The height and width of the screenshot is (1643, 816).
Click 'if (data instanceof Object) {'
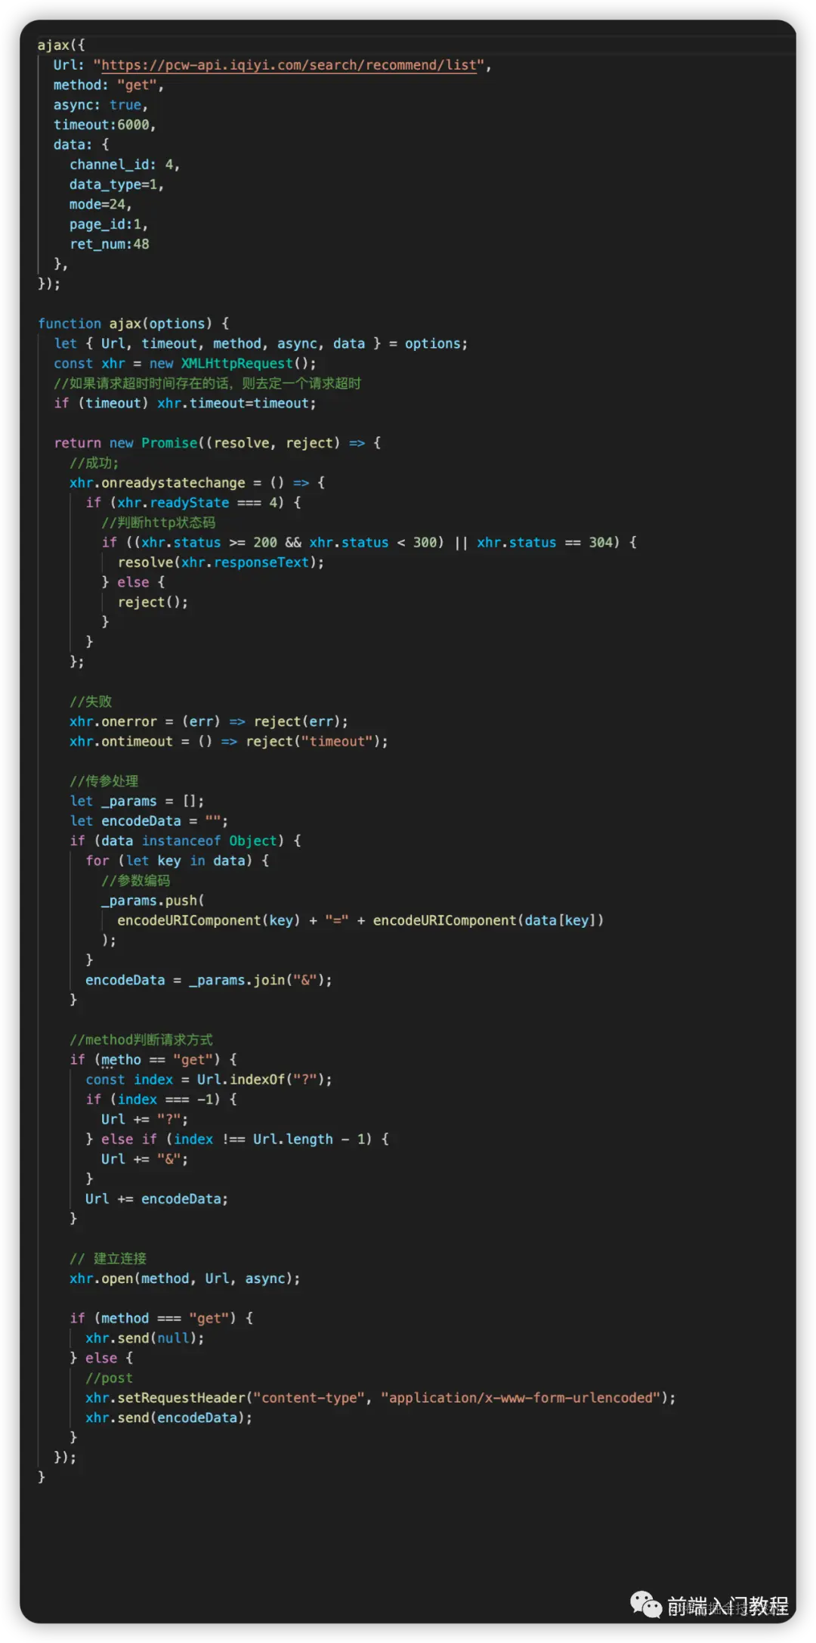click(185, 841)
